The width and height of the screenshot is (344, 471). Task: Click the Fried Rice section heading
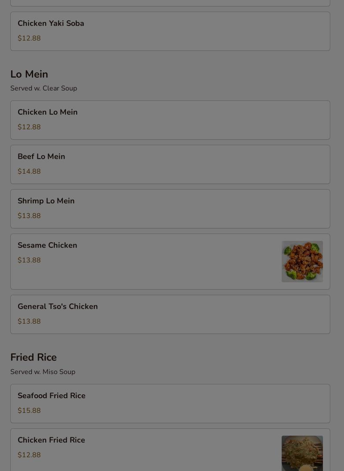(x=34, y=357)
